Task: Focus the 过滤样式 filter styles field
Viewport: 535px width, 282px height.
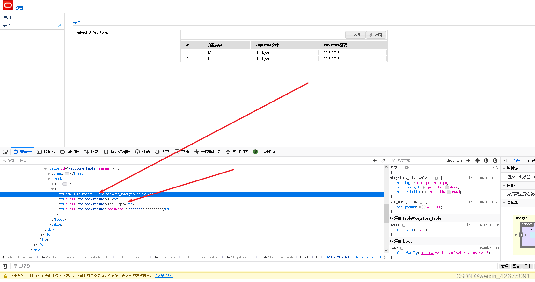Action: pyautogui.click(x=418, y=160)
